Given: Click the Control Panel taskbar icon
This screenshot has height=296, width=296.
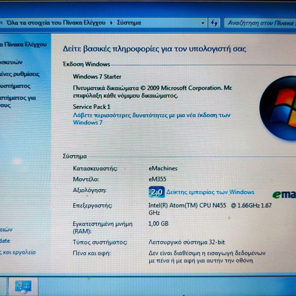Looking at the screenshot, I should pyautogui.click(x=23, y=287).
